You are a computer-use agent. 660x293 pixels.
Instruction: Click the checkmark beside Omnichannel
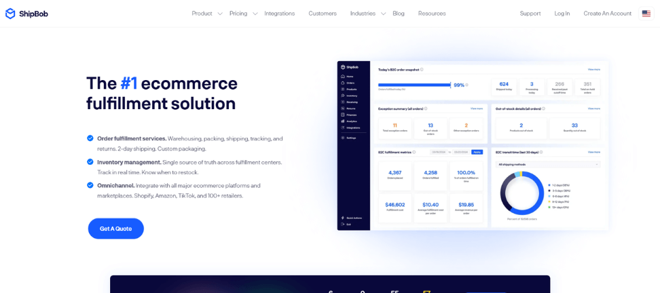point(90,185)
